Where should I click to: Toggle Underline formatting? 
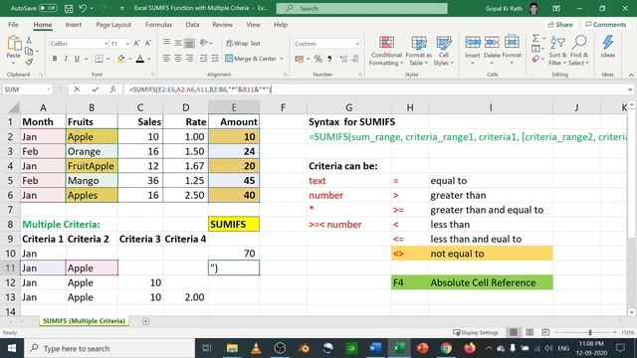click(x=77, y=59)
